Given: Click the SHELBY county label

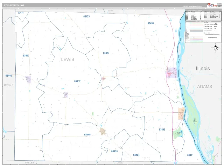Looking at the screenshot, I should click(x=29, y=162).
